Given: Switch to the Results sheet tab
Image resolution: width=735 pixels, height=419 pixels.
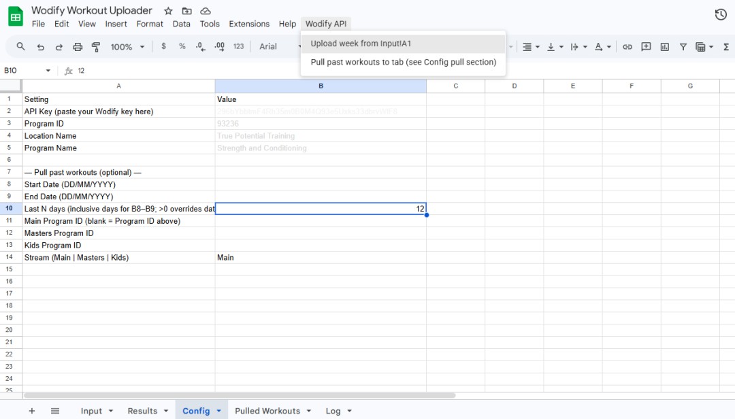Looking at the screenshot, I should pyautogui.click(x=142, y=411).
